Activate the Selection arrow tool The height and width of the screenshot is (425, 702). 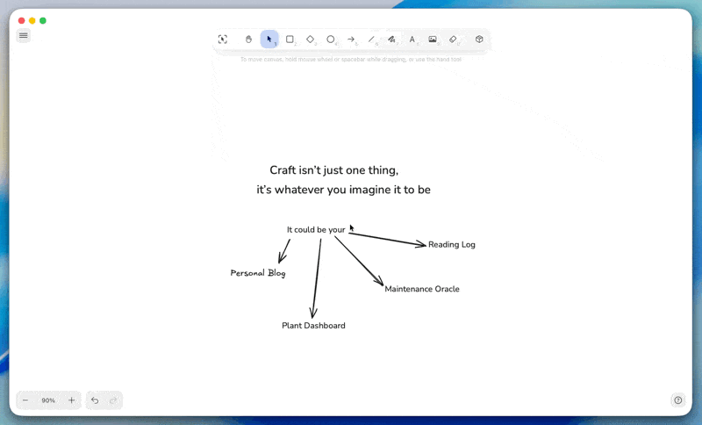269,40
